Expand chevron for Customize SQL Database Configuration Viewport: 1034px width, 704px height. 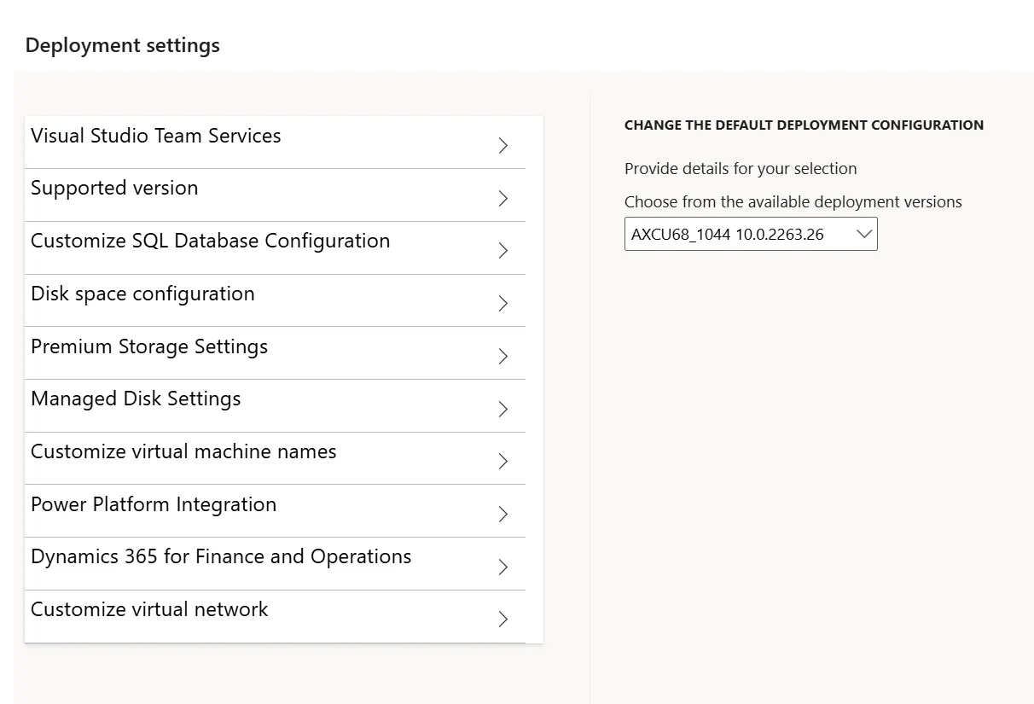pos(503,251)
